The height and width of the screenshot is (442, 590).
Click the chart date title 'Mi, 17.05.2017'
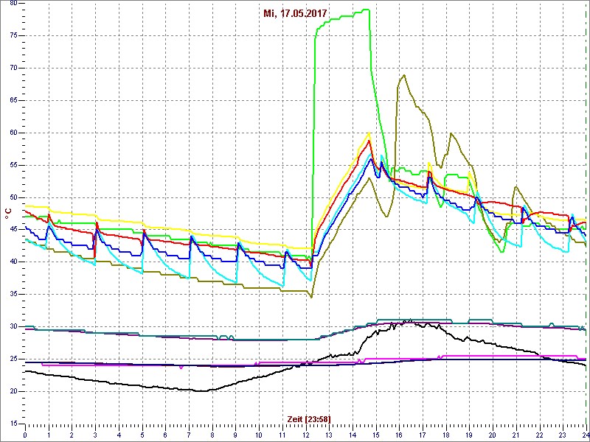[294, 14]
